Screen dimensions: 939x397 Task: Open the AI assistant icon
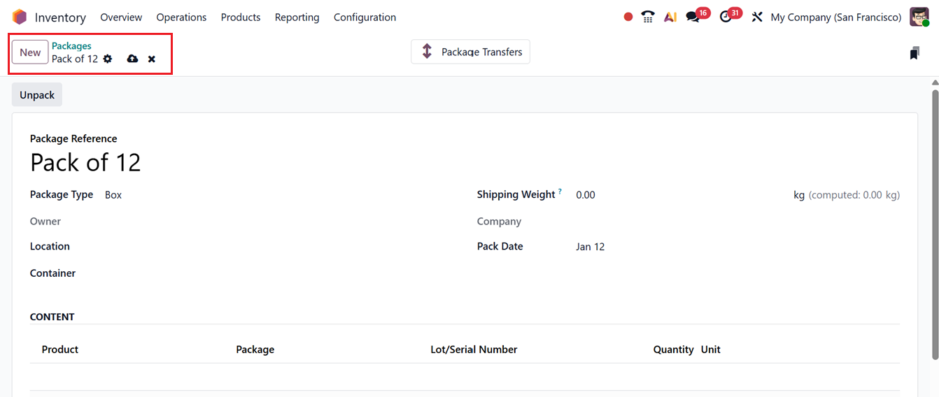670,17
